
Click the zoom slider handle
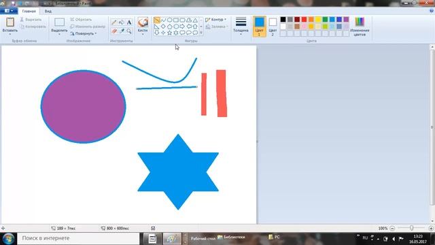click(411, 228)
